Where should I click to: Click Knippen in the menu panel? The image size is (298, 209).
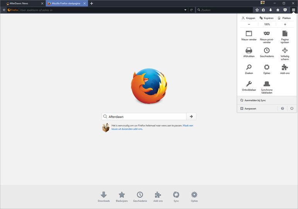coord(249,18)
